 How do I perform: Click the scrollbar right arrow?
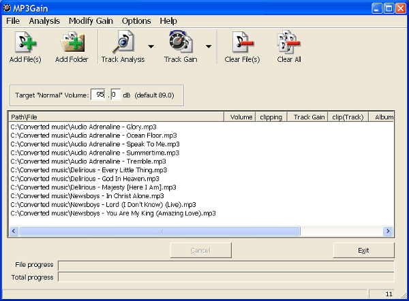pos(388,231)
